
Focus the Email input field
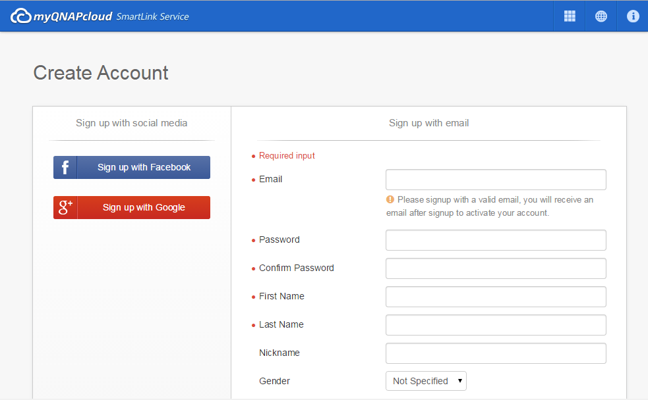pos(496,180)
